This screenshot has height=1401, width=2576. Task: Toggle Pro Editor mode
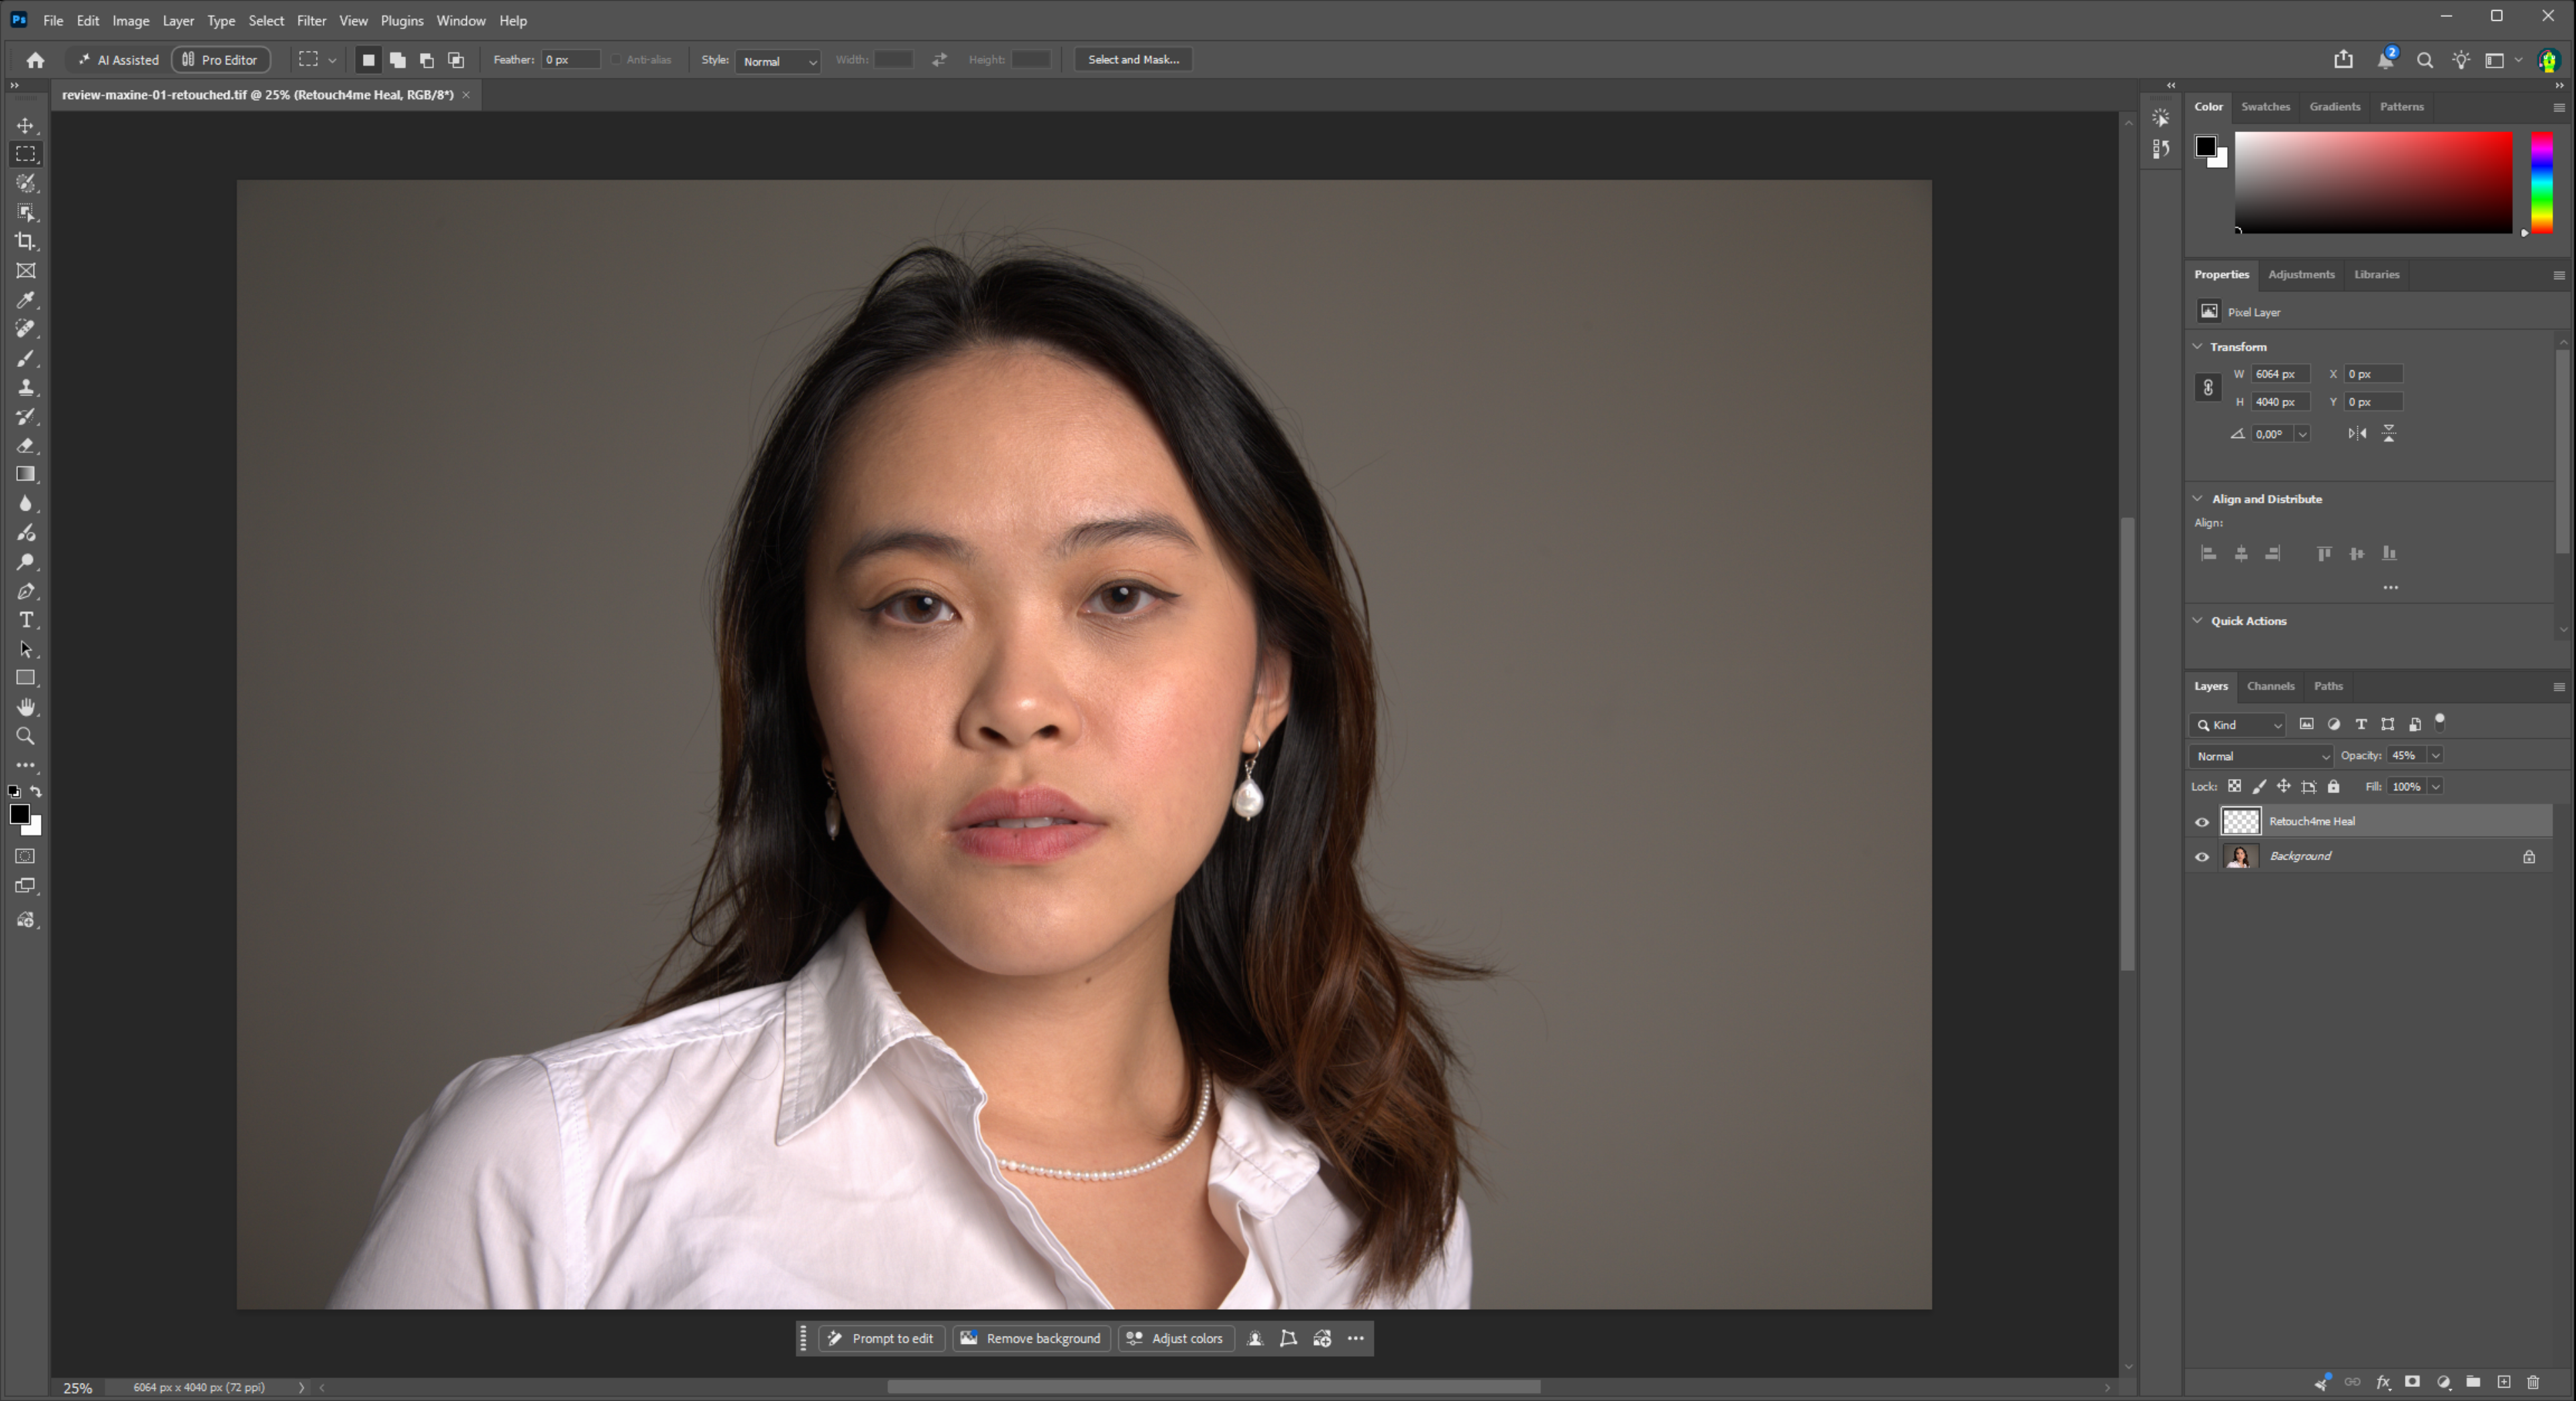tap(221, 60)
